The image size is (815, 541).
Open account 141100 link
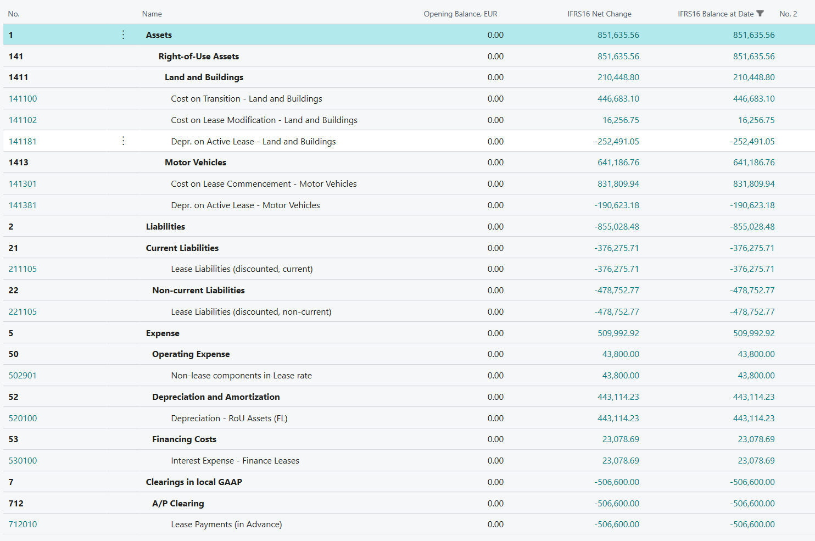(23, 99)
